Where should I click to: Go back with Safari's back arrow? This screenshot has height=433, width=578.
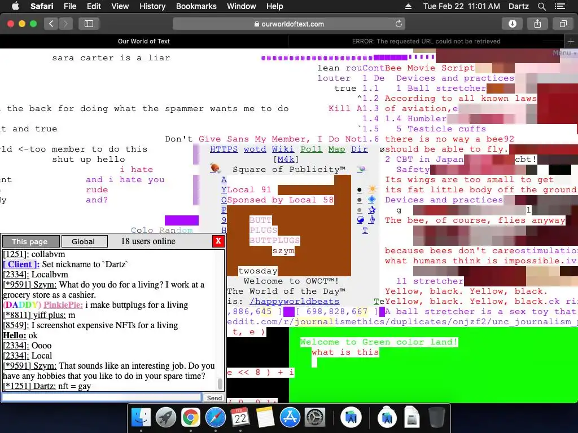tap(51, 24)
